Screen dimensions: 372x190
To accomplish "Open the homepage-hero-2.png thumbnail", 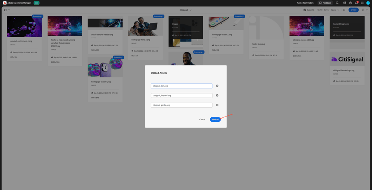I will tap(145, 26).
